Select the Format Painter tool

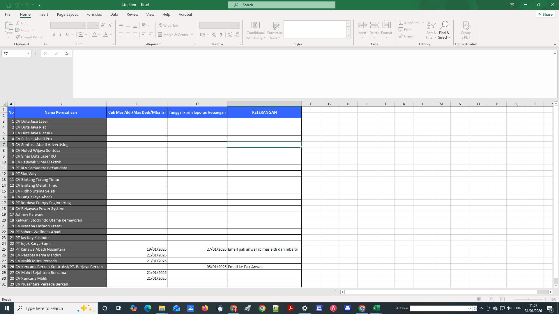pyautogui.click(x=30, y=37)
